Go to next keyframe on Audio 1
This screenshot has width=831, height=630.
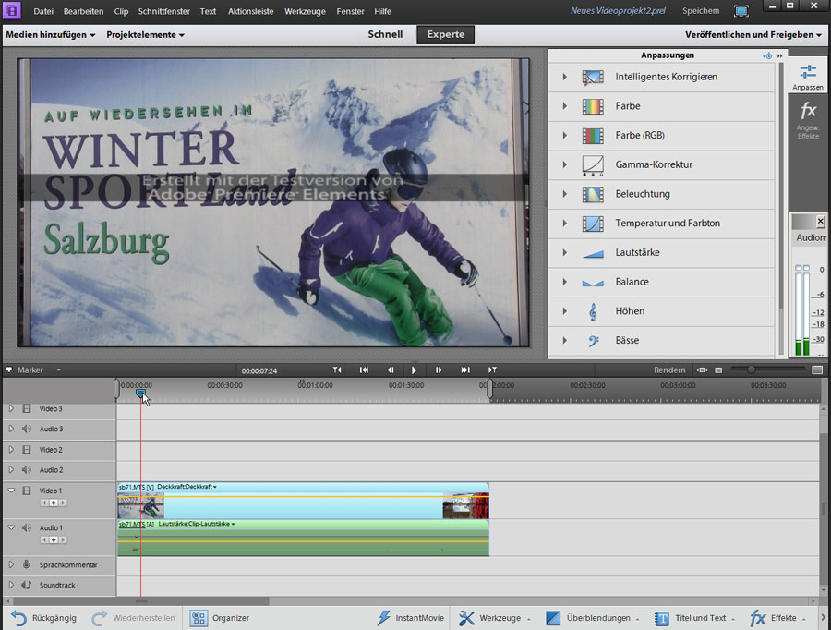click(x=63, y=539)
